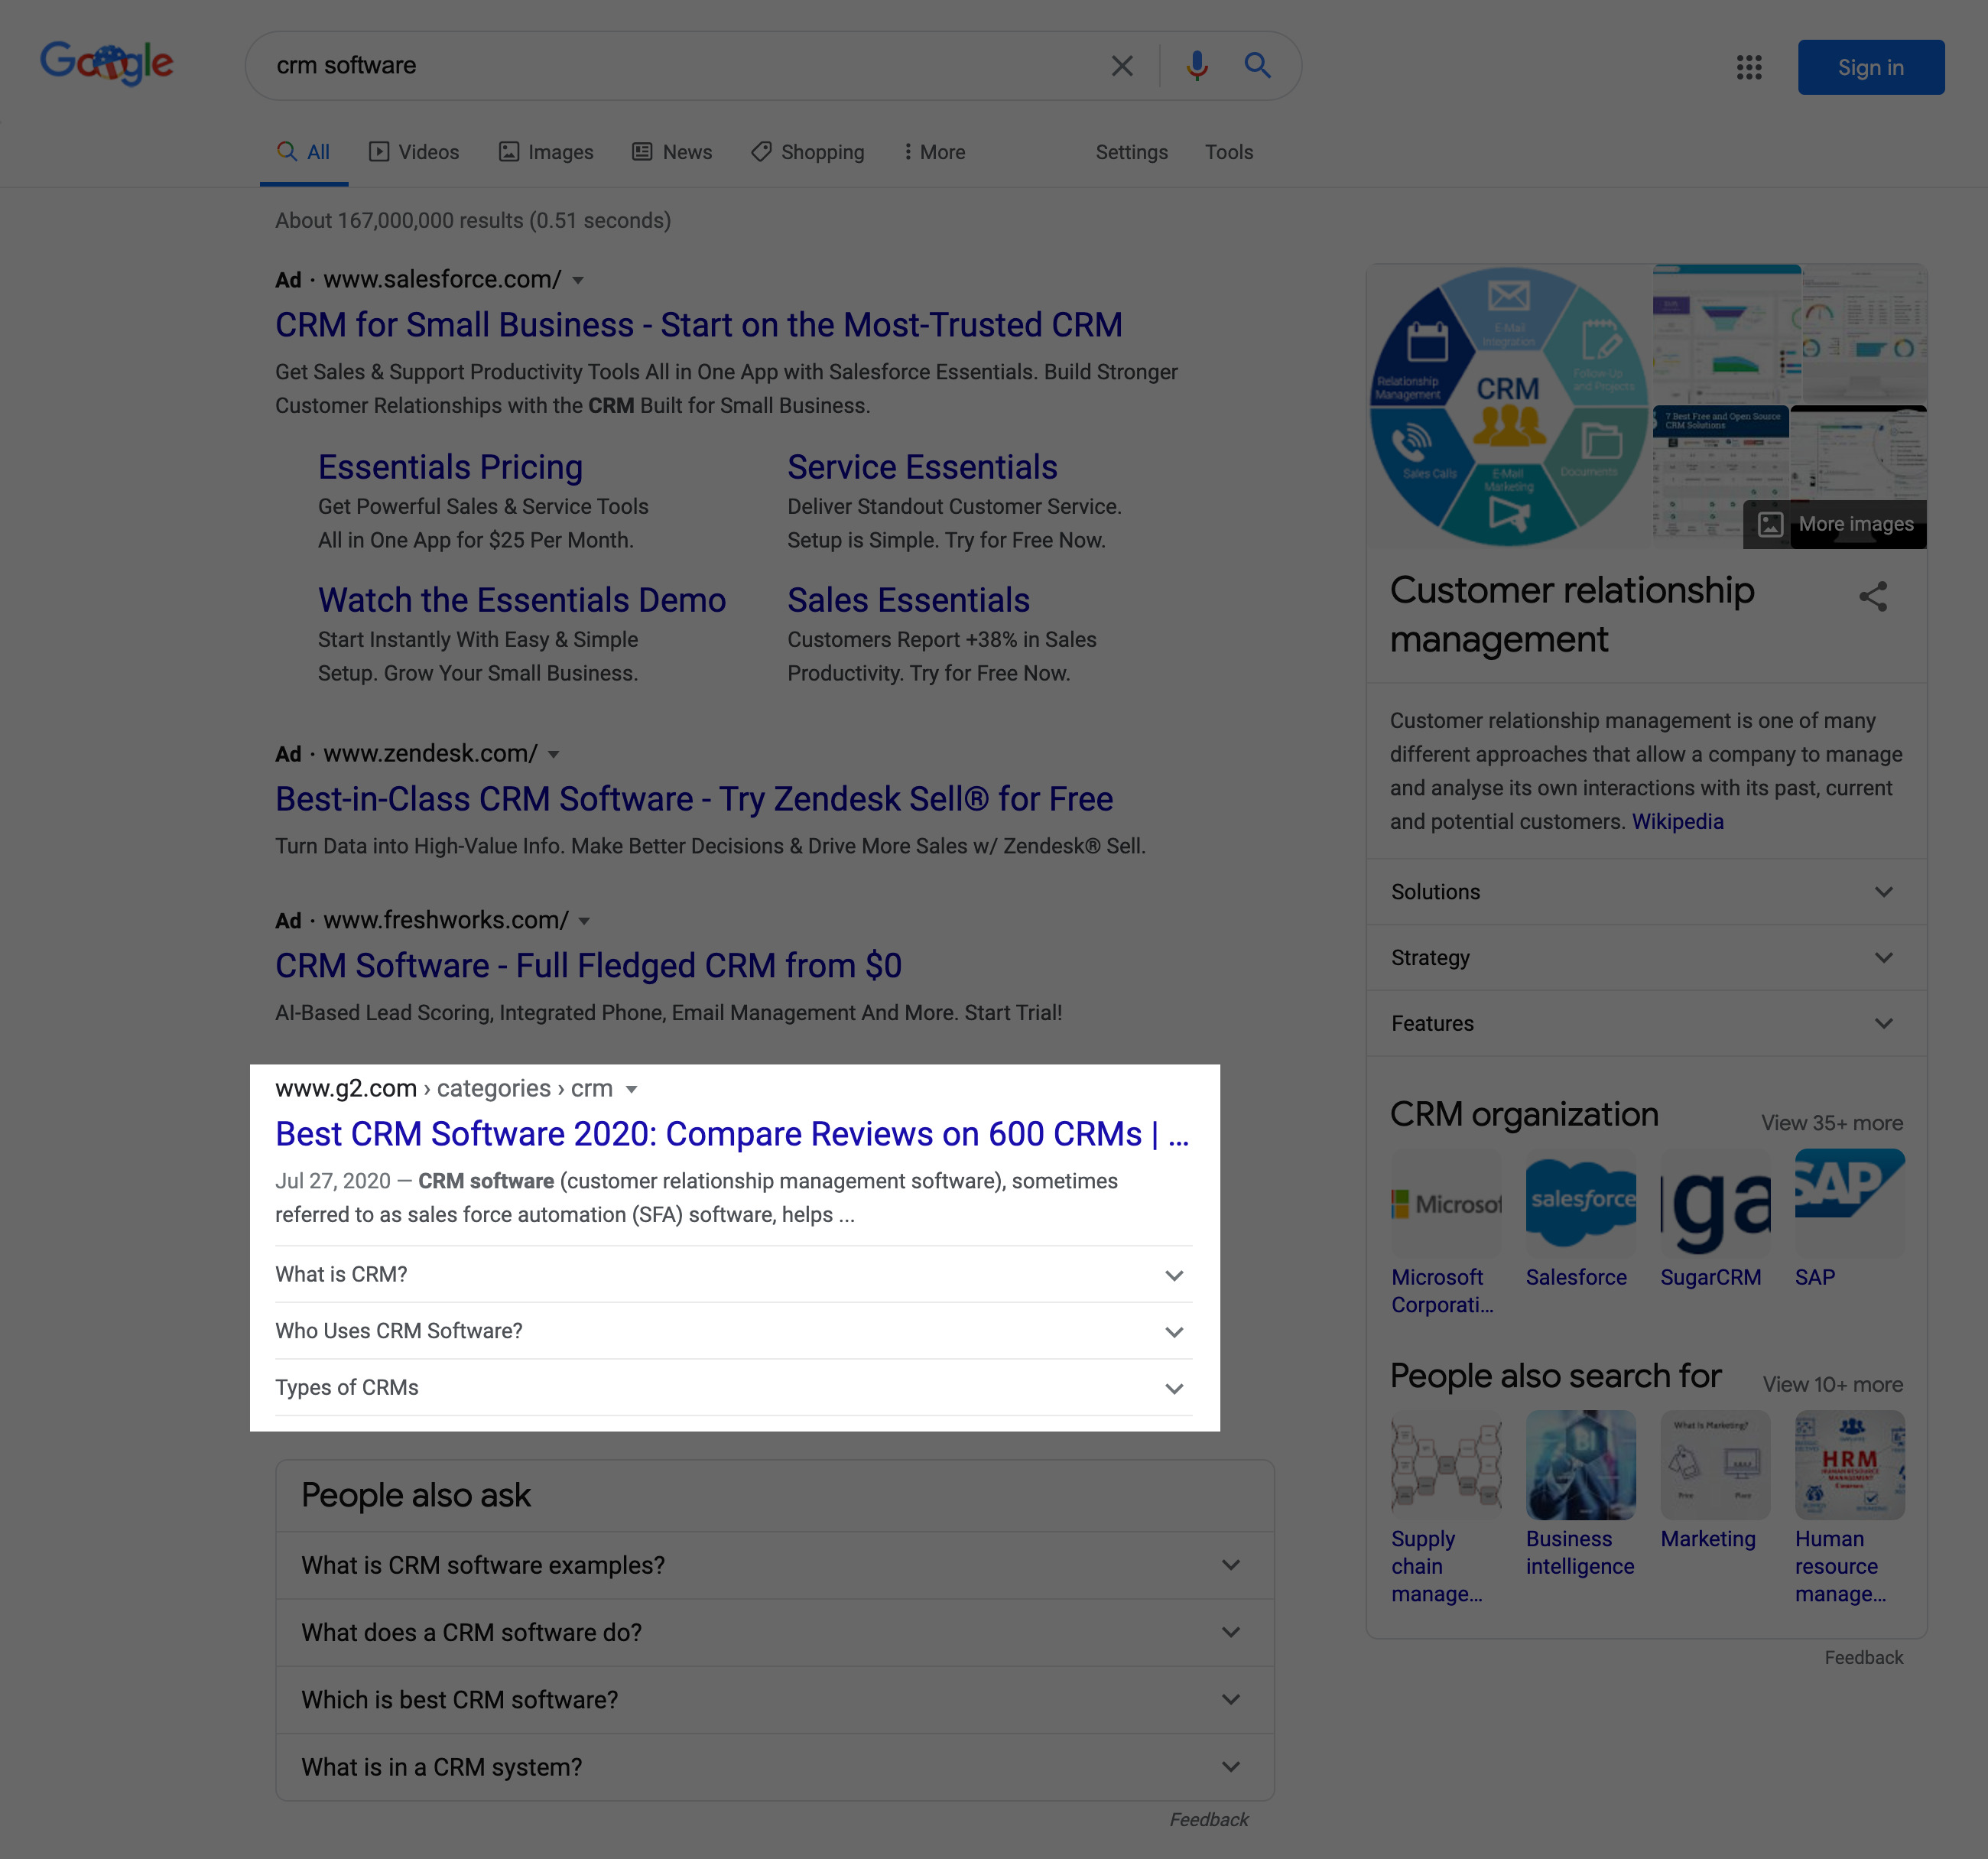Screen dimensions: 1988x1859
Task: Click Feedback below People also ask
Action: (x=1209, y=1820)
